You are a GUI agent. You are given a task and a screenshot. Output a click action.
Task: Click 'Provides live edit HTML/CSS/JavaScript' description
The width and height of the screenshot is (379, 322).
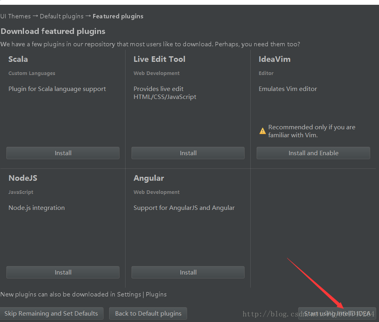(x=165, y=93)
